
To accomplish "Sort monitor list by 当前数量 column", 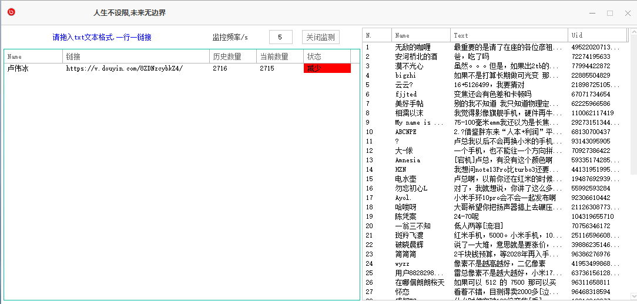I will [x=280, y=56].
